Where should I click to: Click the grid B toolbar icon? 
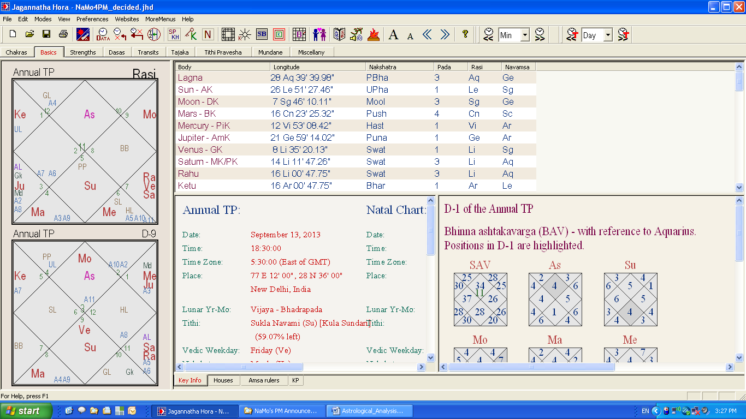pyautogui.click(x=299, y=34)
